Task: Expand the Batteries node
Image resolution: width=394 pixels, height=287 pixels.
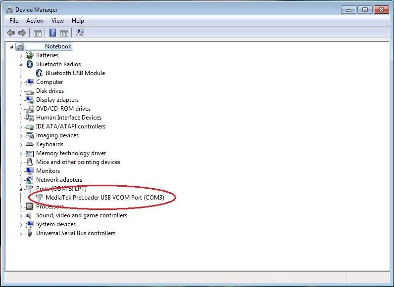Action: [21, 56]
